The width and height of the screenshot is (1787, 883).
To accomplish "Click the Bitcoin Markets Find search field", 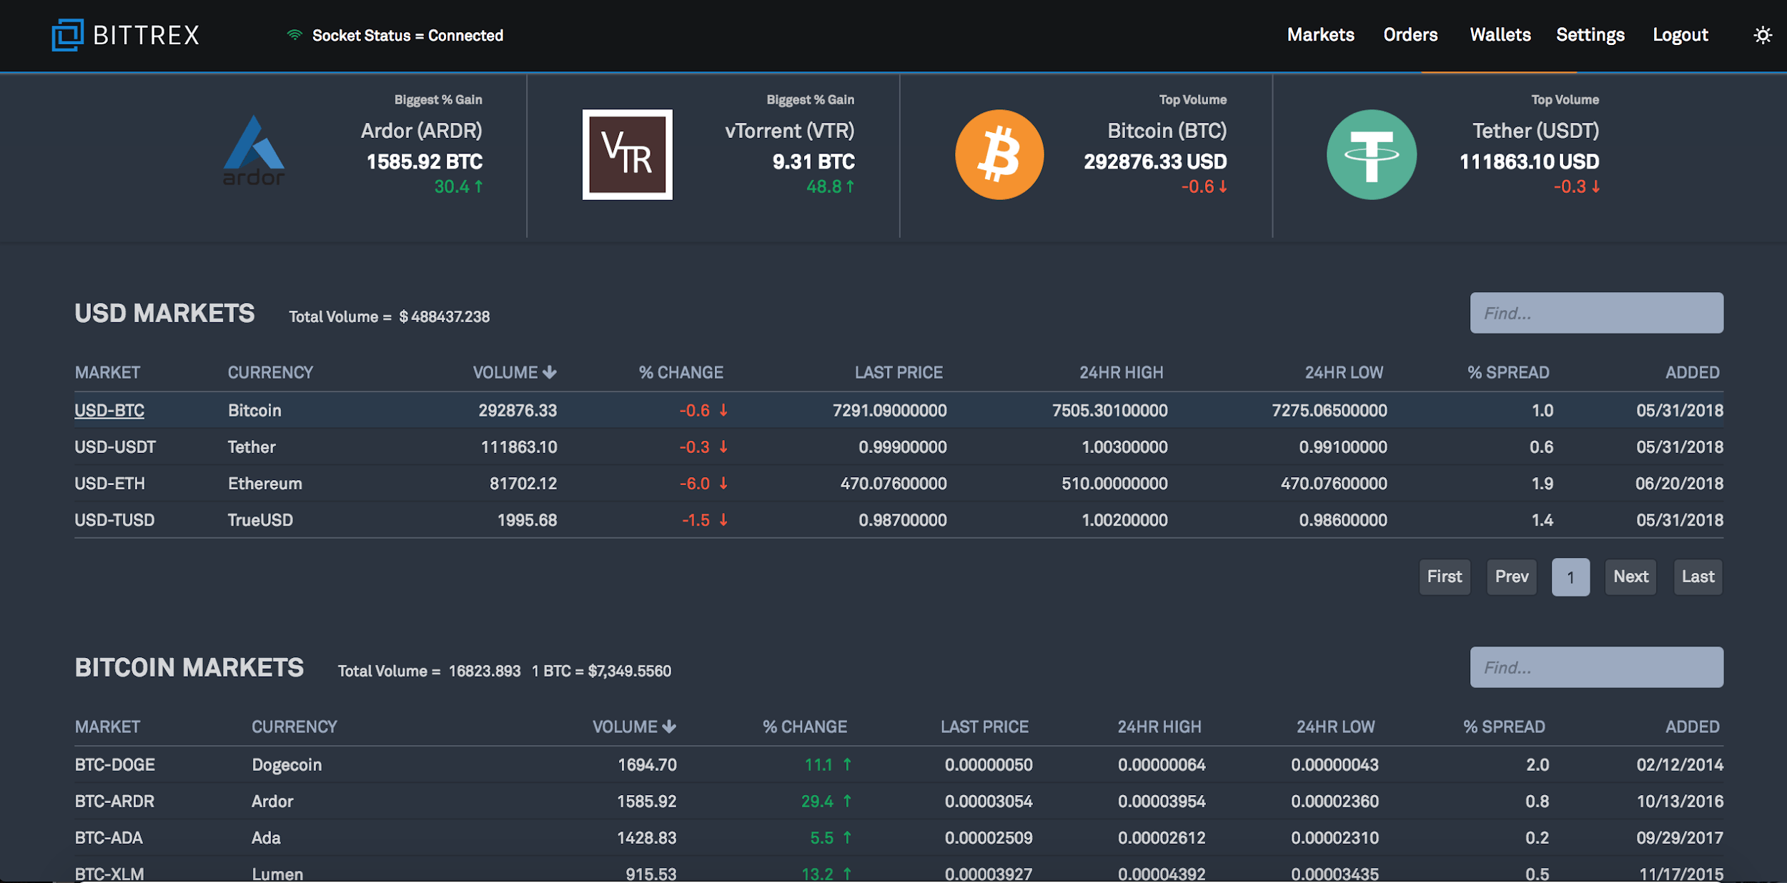I will click(1595, 667).
